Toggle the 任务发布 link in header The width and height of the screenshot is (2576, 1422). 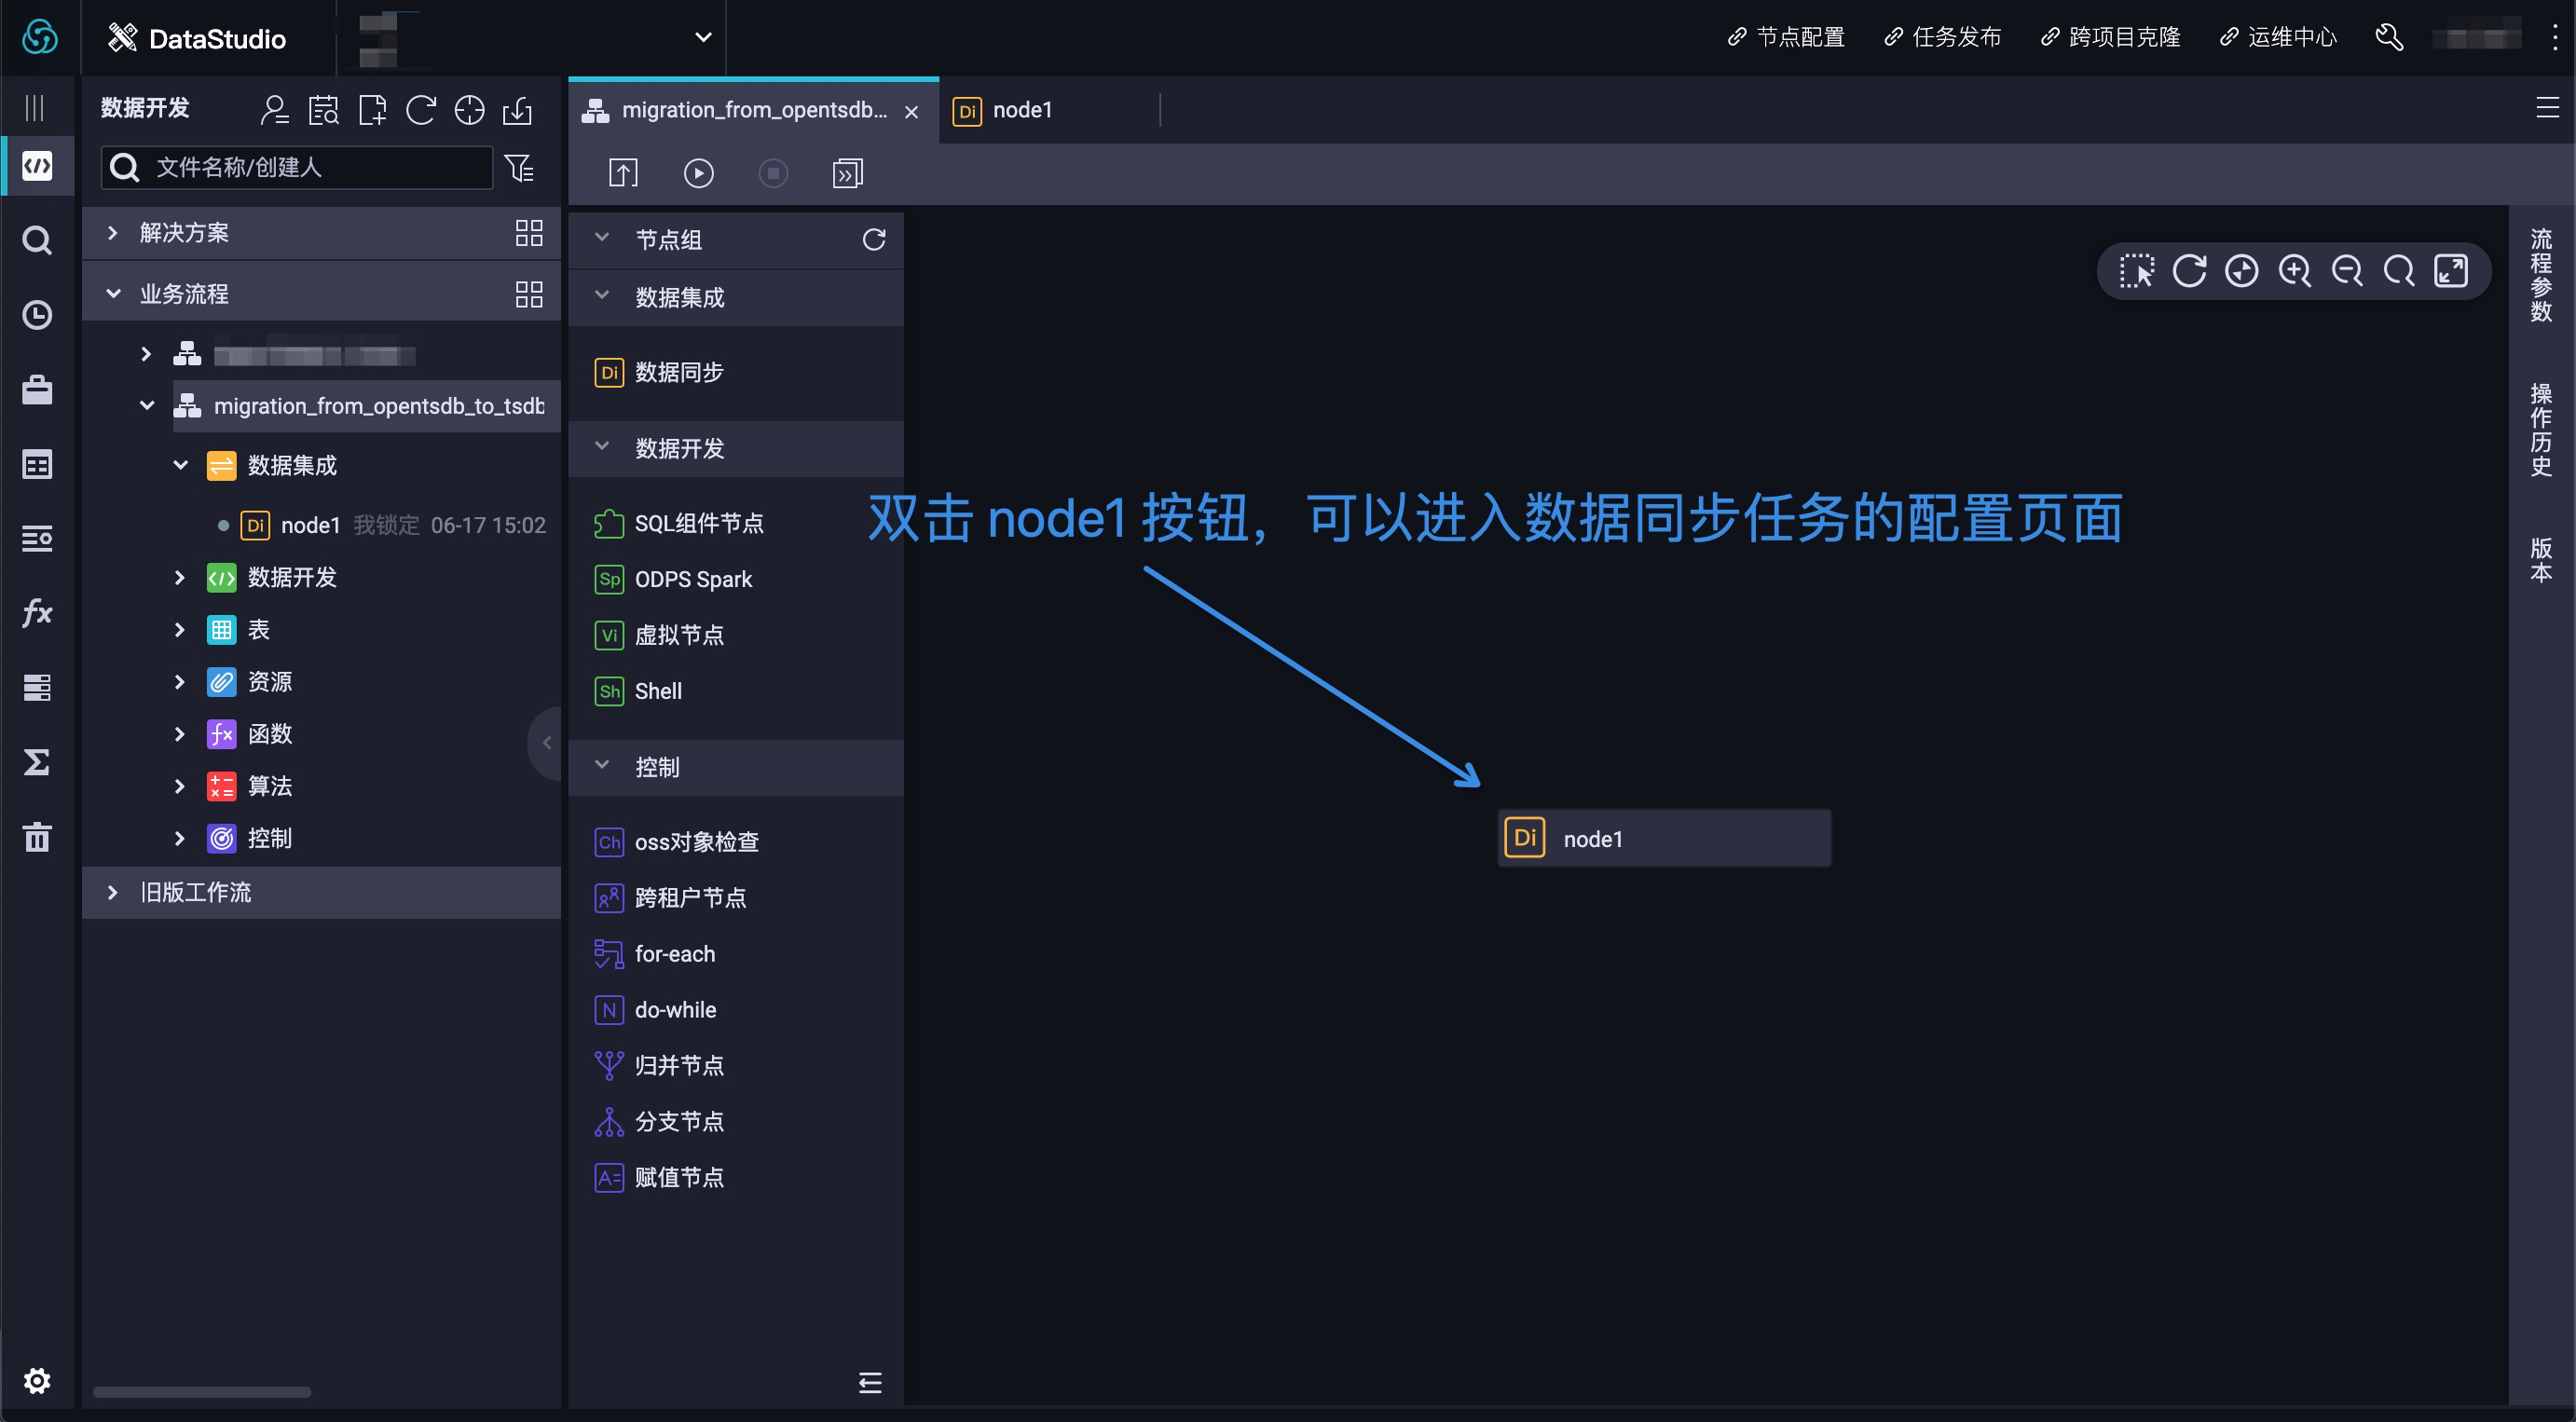[1946, 35]
